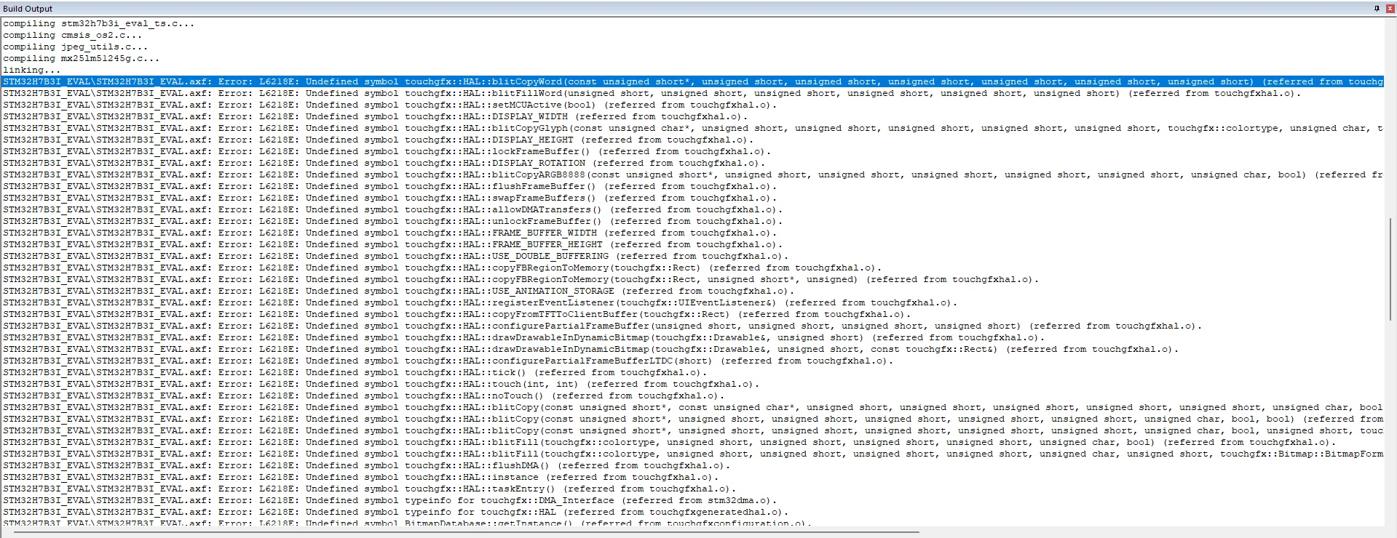The height and width of the screenshot is (538, 1397).
Task: Click copyFBRegionToMemory error with unsigned short* argument
Action: [521, 279]
